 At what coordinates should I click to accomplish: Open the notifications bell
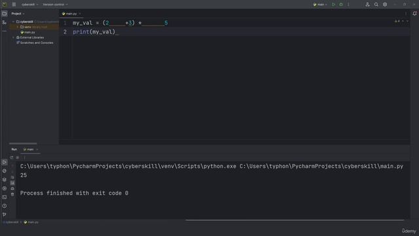pos(414,14)
